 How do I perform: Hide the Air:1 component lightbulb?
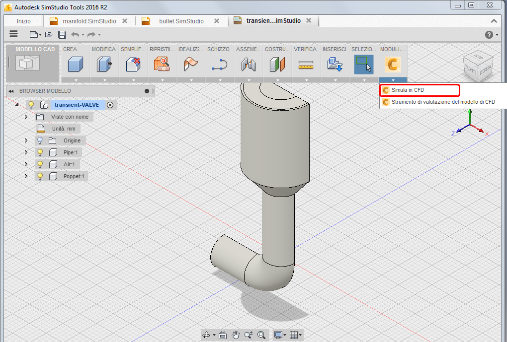tap(40, 164)
